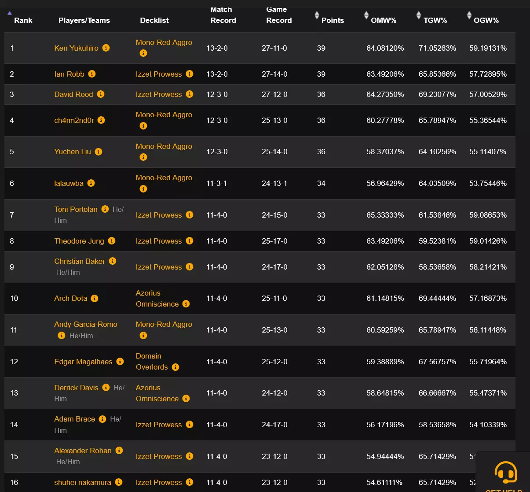Select game record 25-12-0 cell

pyautogui.click(x=274, y=362)
